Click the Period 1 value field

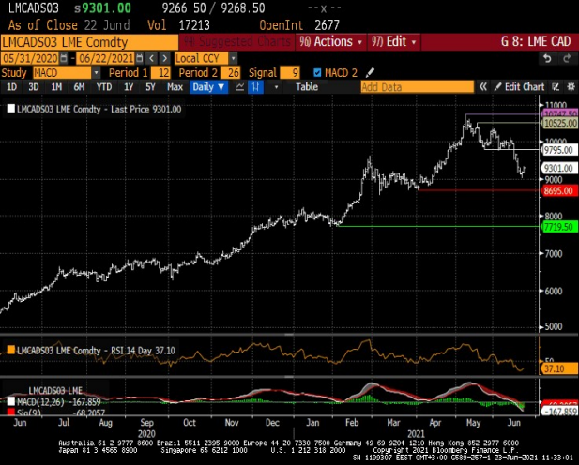(x=160, y=73)
